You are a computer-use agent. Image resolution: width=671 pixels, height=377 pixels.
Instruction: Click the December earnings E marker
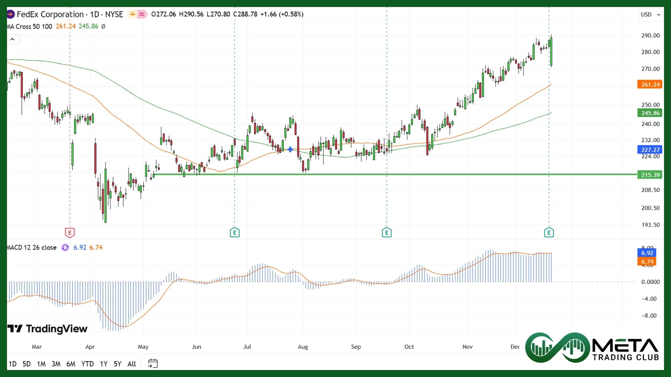(x=549, y=232)
